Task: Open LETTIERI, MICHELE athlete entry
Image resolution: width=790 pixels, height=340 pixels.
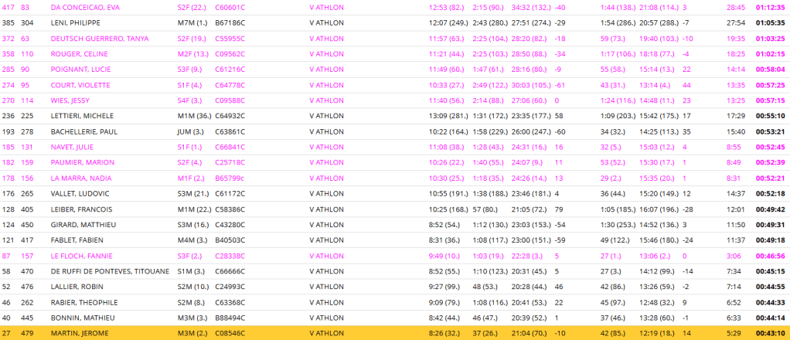Action: [80, 116]
